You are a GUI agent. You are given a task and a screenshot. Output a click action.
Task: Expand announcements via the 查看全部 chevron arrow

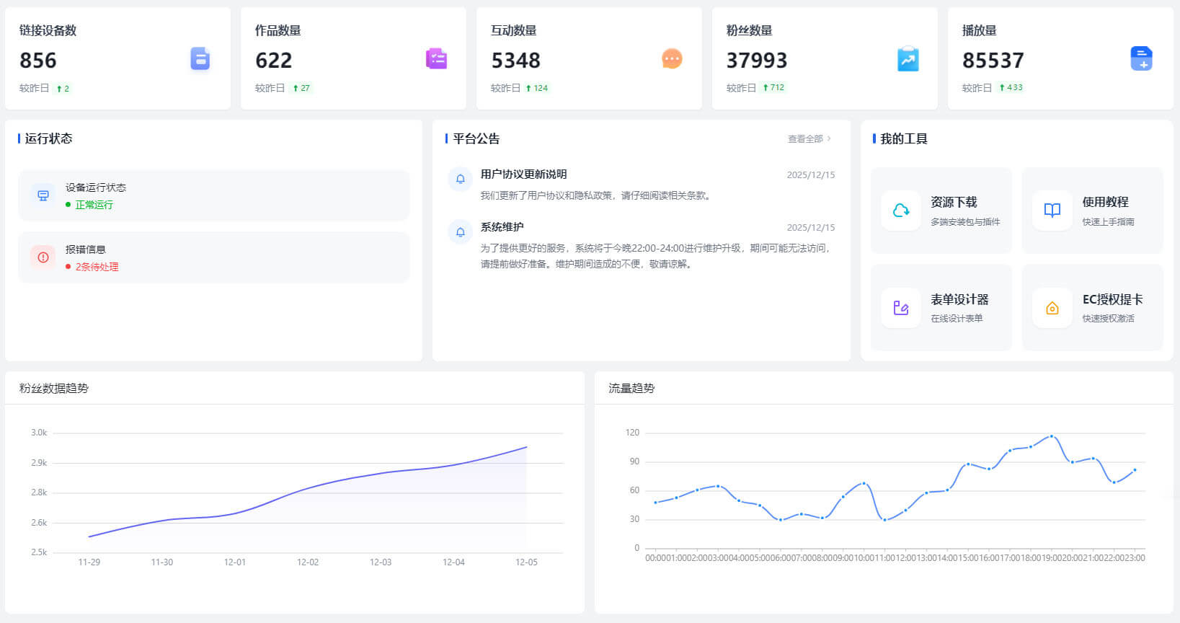click(x=830, y=139)
